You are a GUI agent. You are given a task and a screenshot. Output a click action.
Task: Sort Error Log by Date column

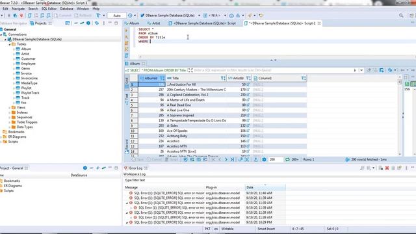(x=265, y=187)
